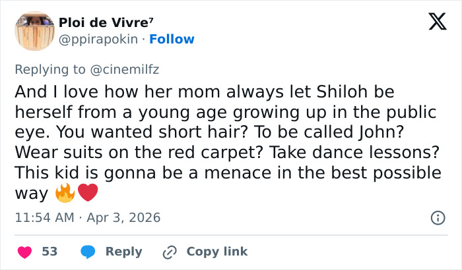The height and width of the screenshot is (270, 462).
Task: Follow the @ppirapokin account
Action: click(x=172, y=40)
